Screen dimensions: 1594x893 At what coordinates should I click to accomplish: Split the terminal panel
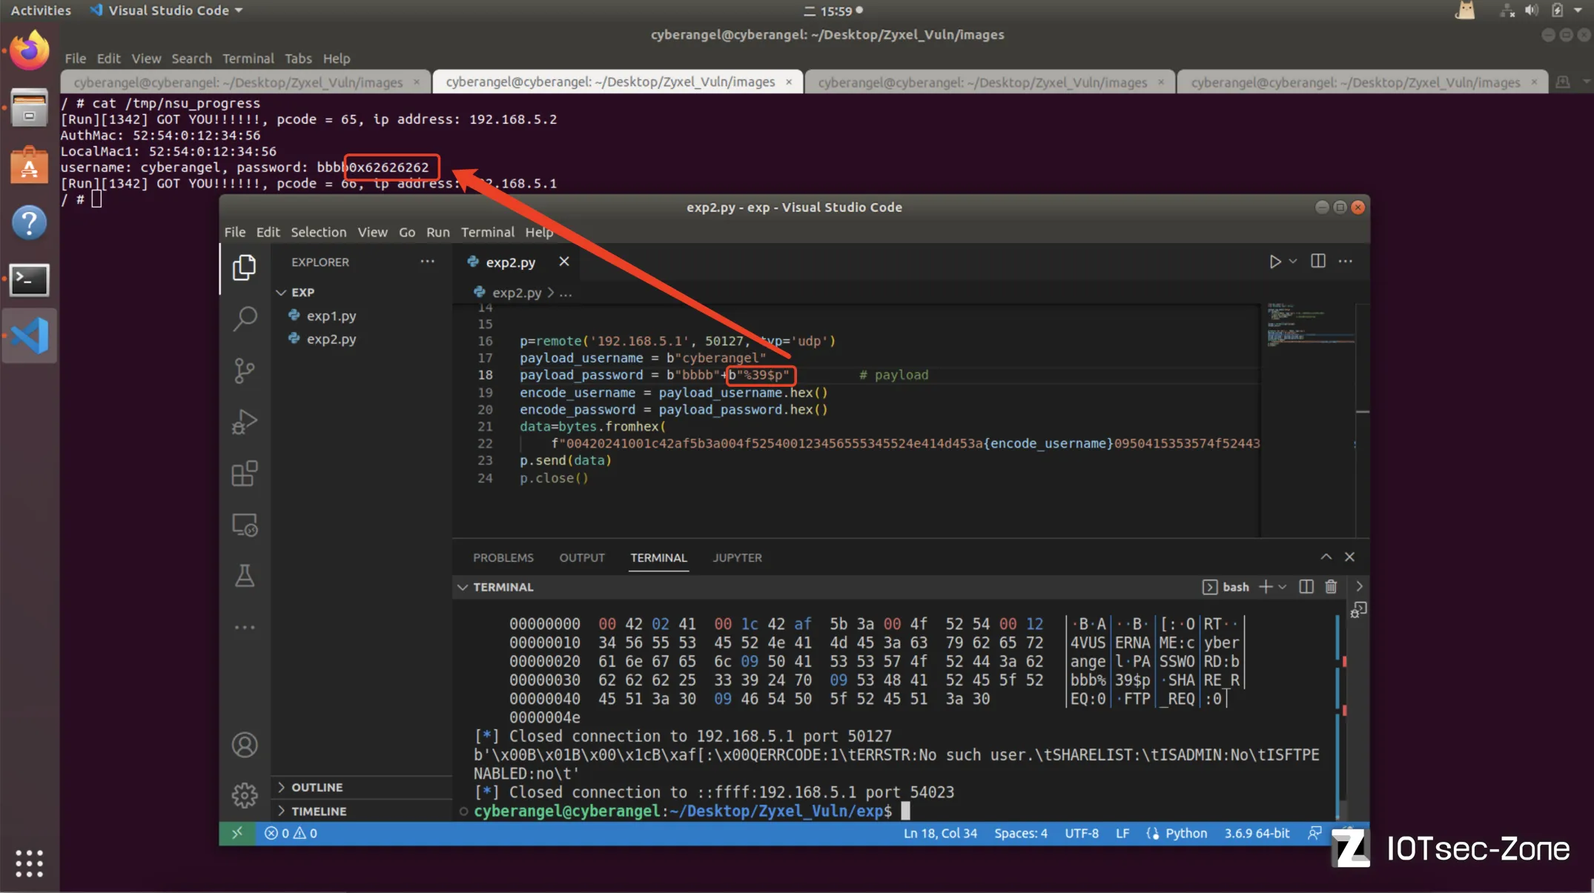tap(1306, 587)
